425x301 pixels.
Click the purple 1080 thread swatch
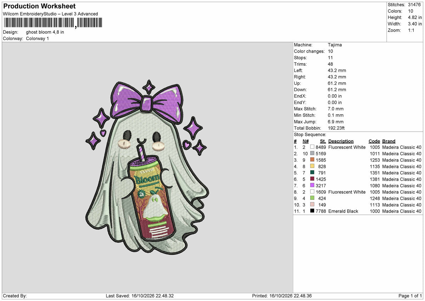click(x=312, y=186)
